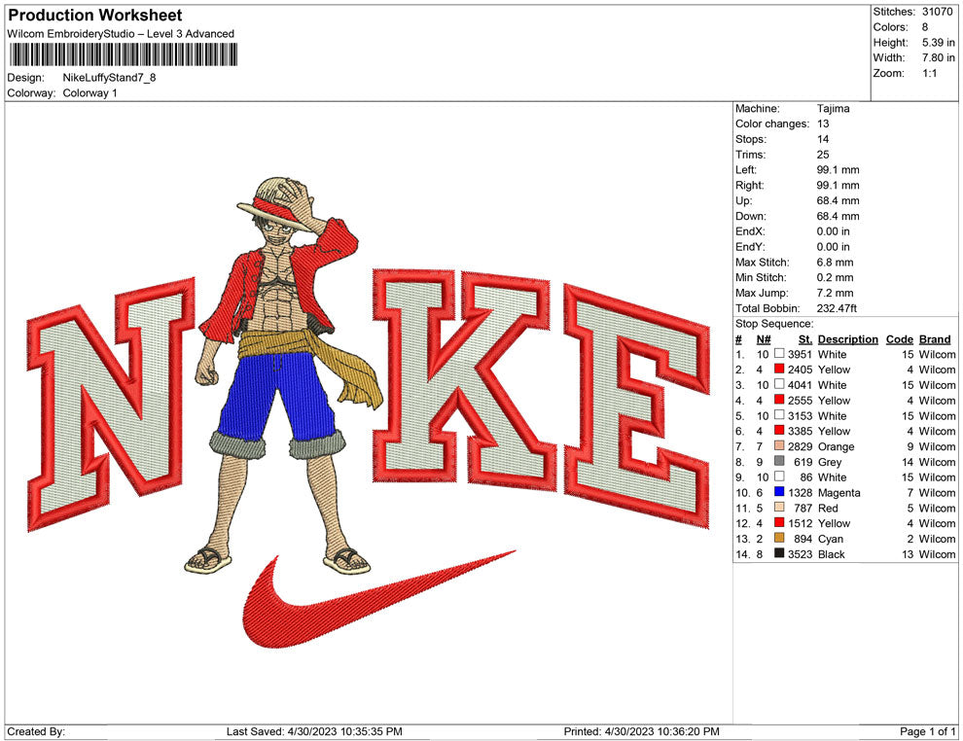Image resolution: width=963 pixels, height=741 pixels.
Task: Select the grey swatch beside stitch count 619
Action: click(779, 461)
